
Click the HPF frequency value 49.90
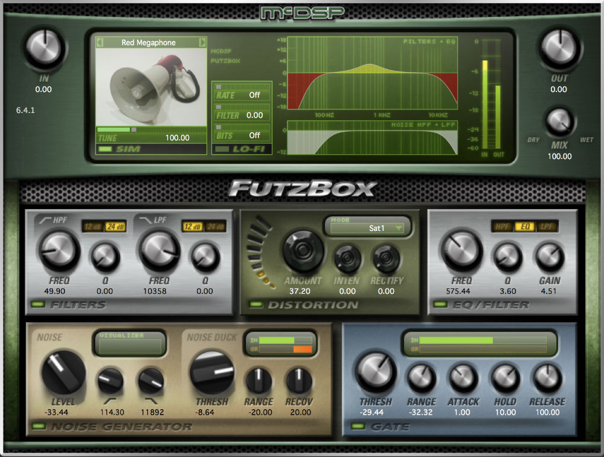tap(55, 291)
